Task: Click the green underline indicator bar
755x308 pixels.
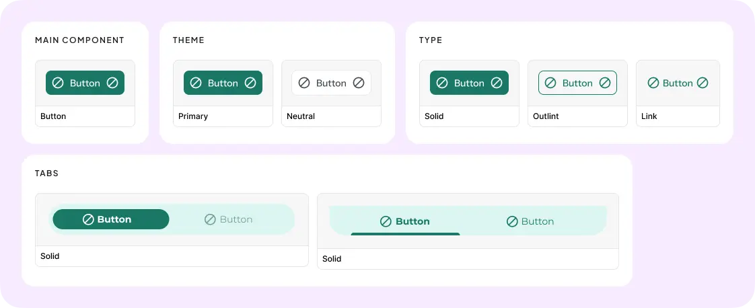Action: tap(406, 234)
